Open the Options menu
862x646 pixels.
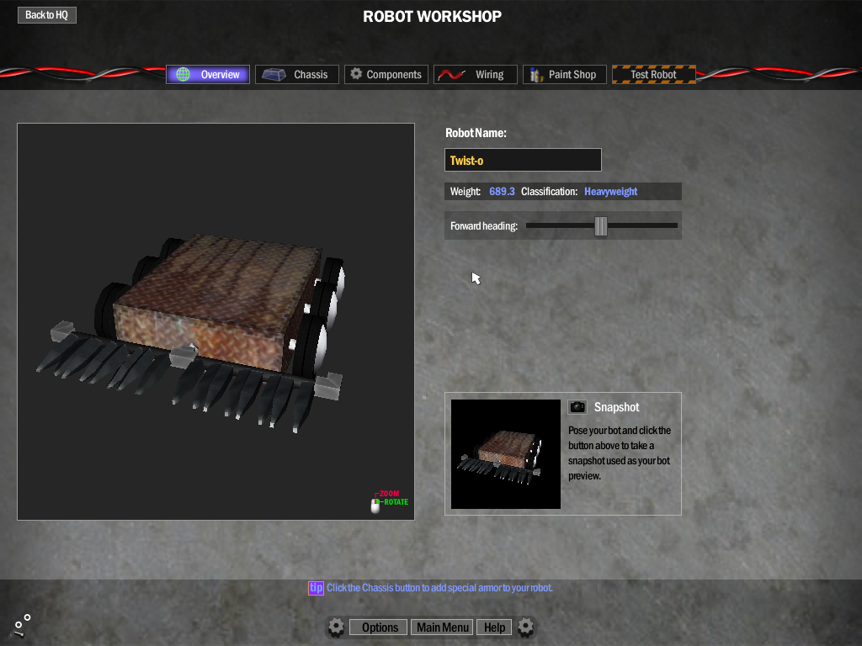(380, 627)
